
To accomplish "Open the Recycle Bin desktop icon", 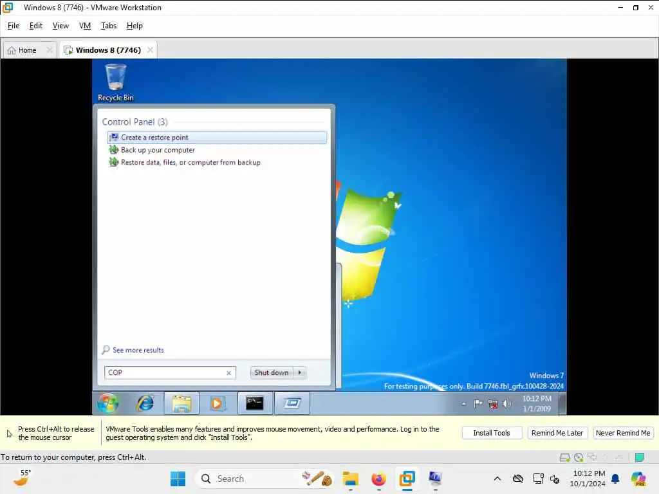I will (115, 82).
